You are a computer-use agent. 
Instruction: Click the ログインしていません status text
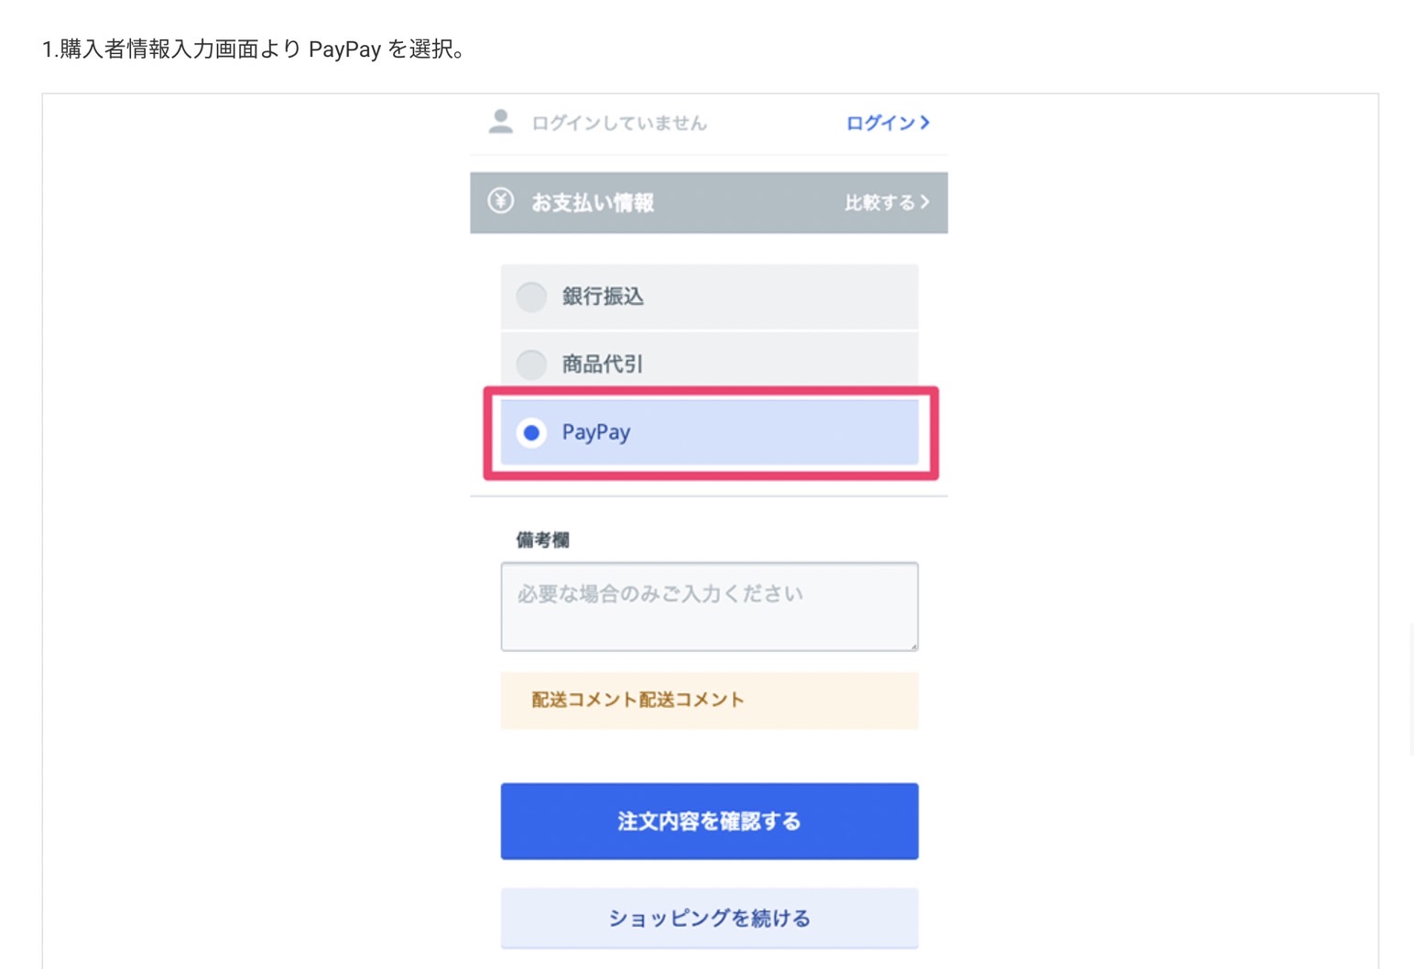pos(619,123)
